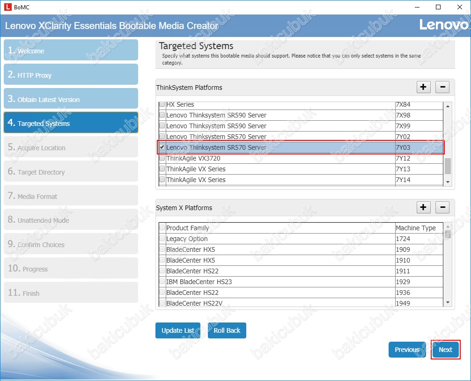Open the 6. Target Directory step
Viewport: 471px width, 381px height.
[71, 171]
